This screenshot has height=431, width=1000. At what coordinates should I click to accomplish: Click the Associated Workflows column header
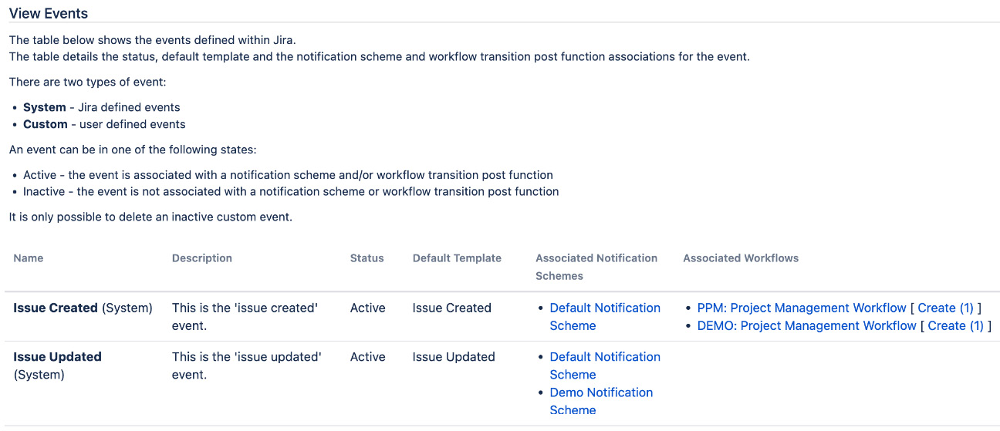tap(740, 258)
